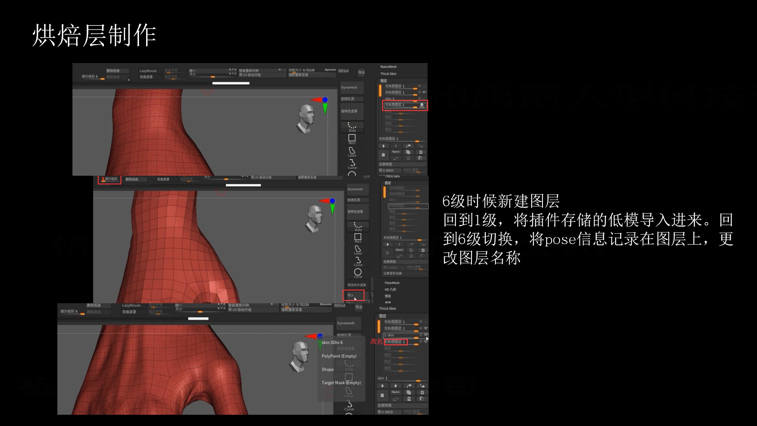This screenshot has height=426, width=757.
Task: Click skin SDiv 6 popup text
Action: pos(332,343)
